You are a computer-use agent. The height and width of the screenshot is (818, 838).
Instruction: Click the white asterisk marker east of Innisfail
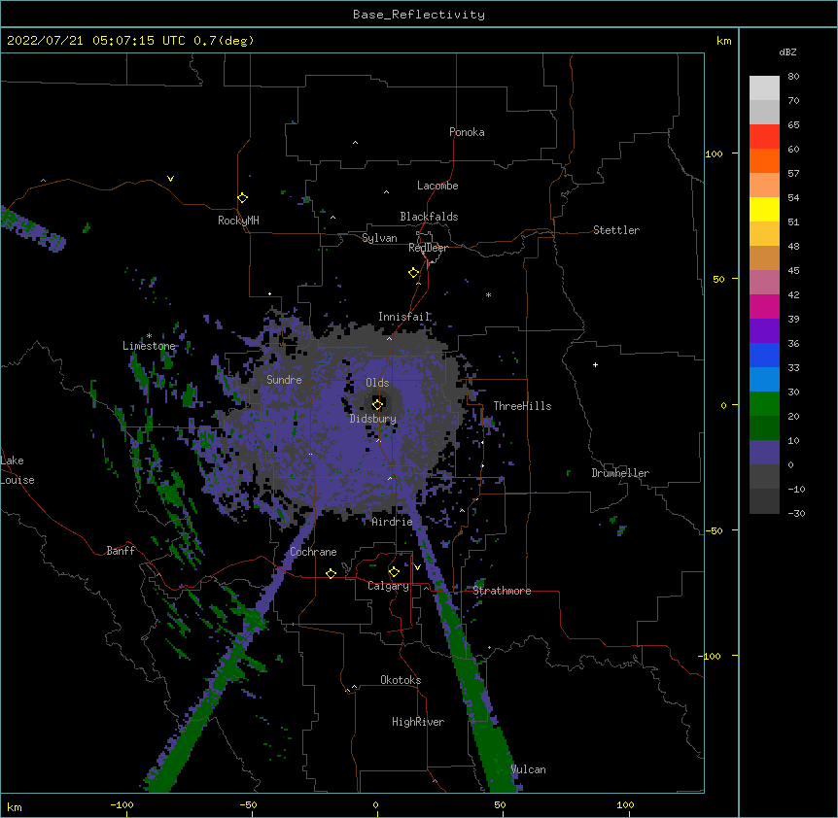[x=488, y=294]
